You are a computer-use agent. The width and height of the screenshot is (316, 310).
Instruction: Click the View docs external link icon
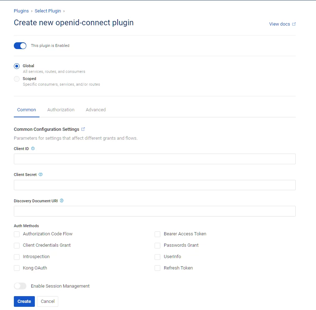[294, 24]
